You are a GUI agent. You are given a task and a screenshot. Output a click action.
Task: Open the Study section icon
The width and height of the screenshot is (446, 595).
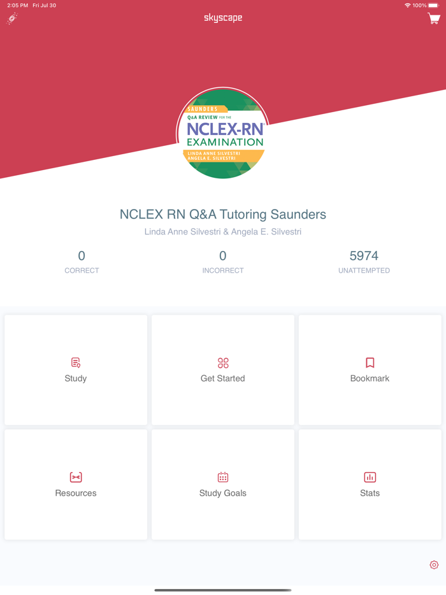[x=75, y=363]
